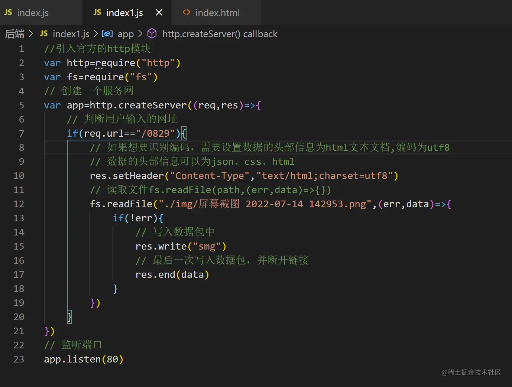Screen dimensions: 512x387
Task: Open the app variable breadcrumb
Action: (126, 34)
